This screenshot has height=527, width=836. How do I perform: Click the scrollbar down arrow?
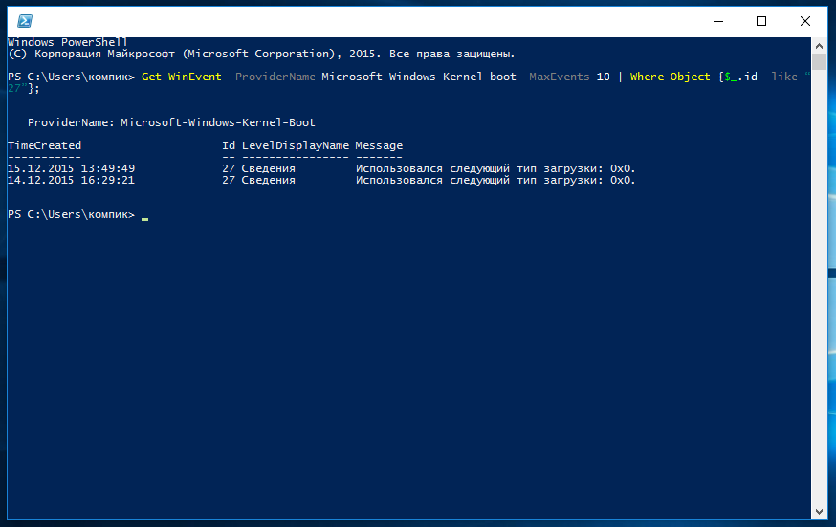coord(819,512)
